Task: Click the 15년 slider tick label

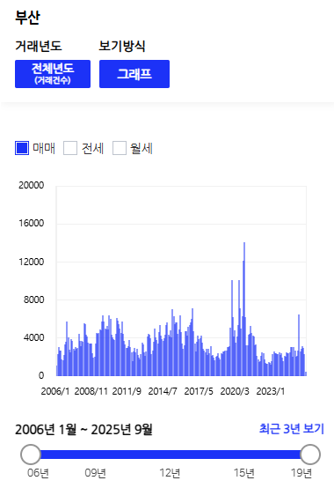Action: click(x=244, y=473)
